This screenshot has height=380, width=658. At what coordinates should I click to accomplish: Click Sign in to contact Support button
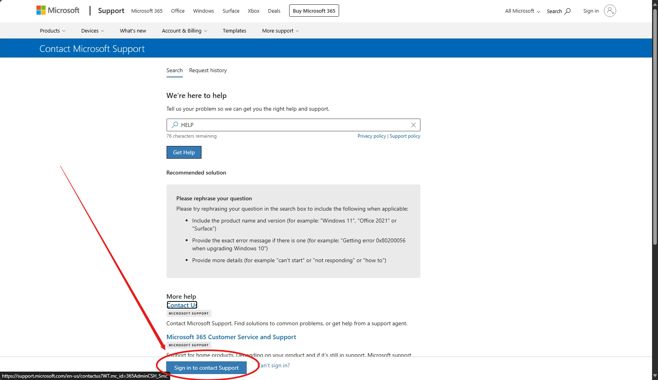(206, 368)
